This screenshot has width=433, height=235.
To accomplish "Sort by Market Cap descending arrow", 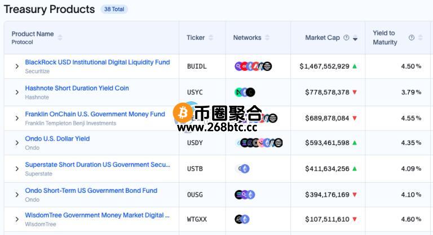I will (x=355, y=39).
